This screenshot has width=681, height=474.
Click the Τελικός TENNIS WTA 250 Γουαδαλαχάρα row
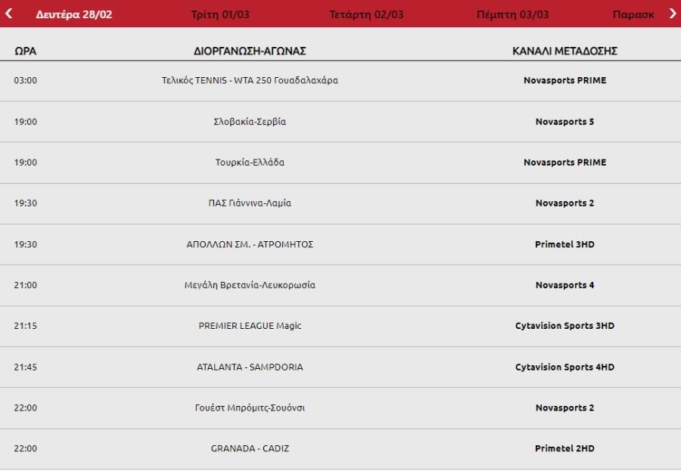[340, 81]
